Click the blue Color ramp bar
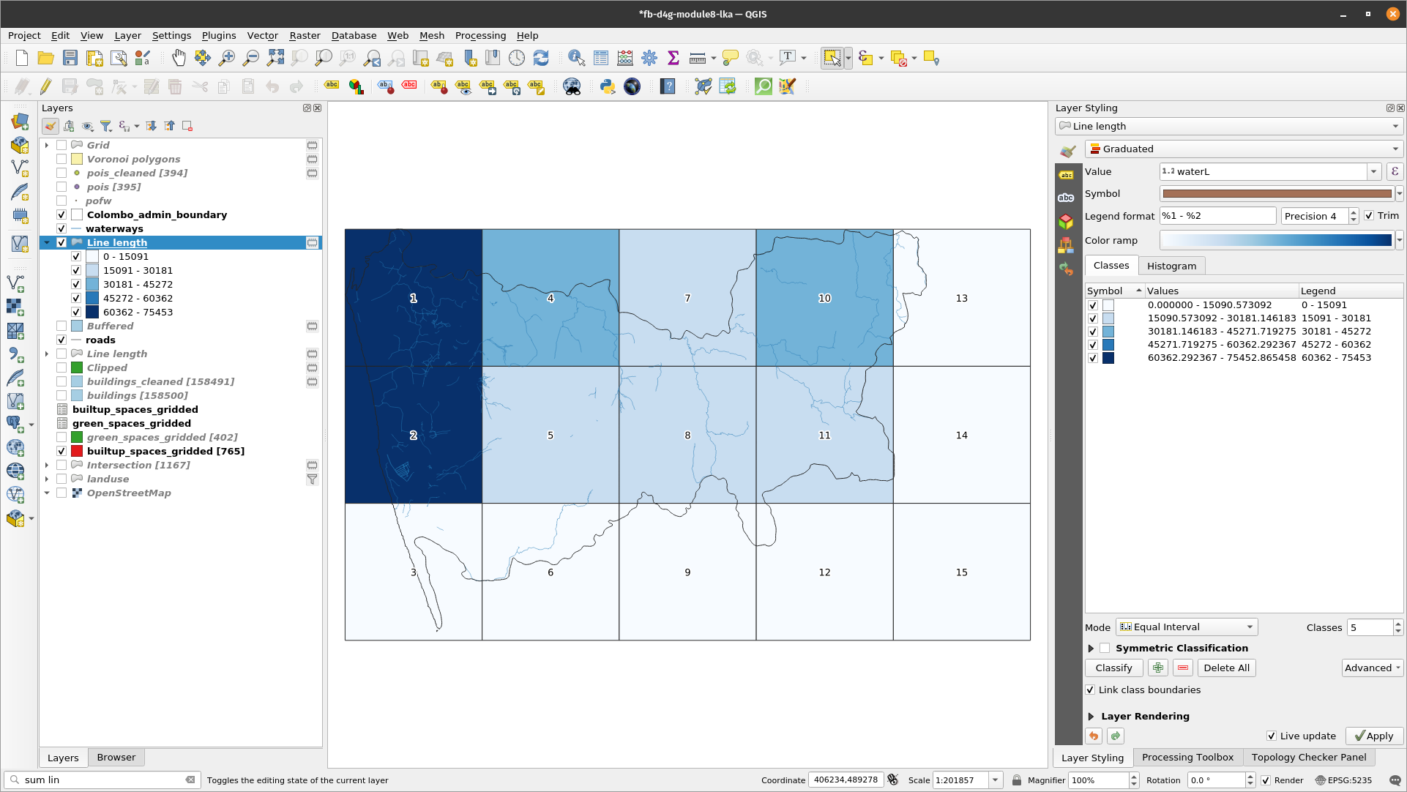This screenshot has width=1407, height=792. pyautogui.click(x=1277, y=241)
